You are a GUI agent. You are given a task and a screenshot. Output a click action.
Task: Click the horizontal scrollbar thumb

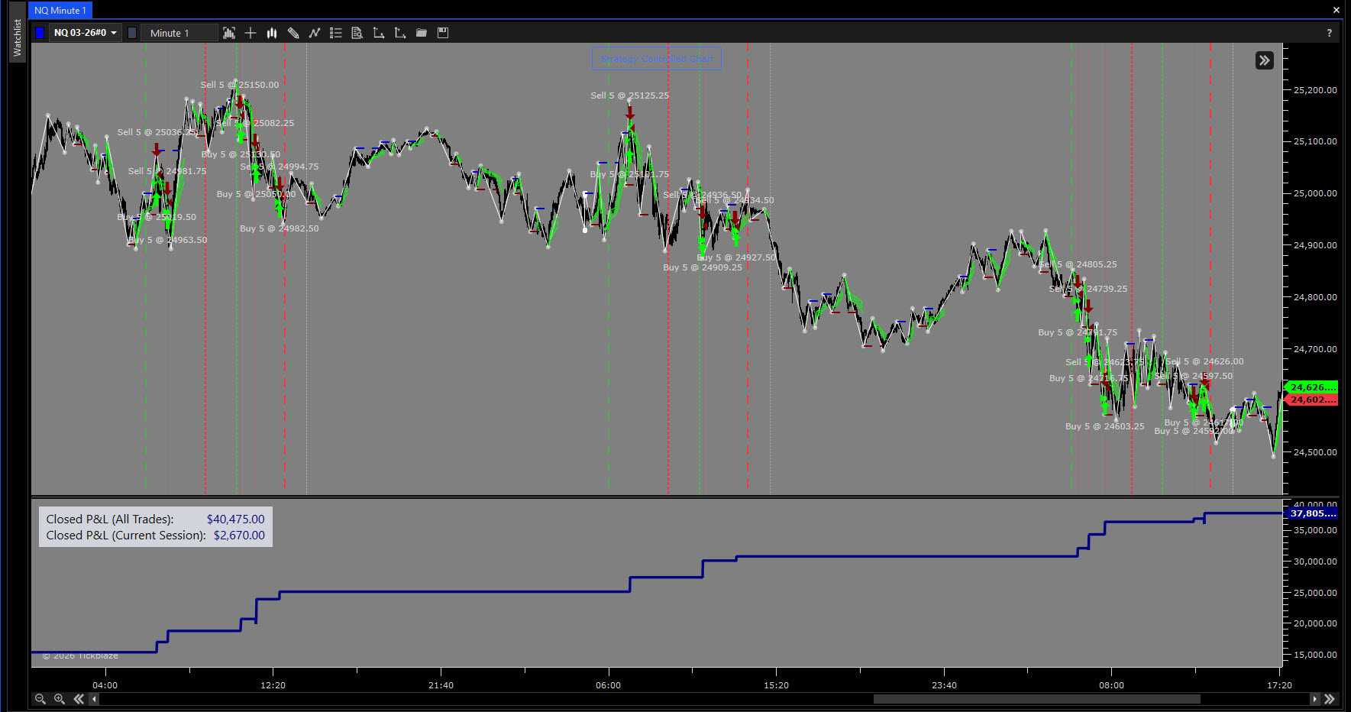pos(1036,699)
